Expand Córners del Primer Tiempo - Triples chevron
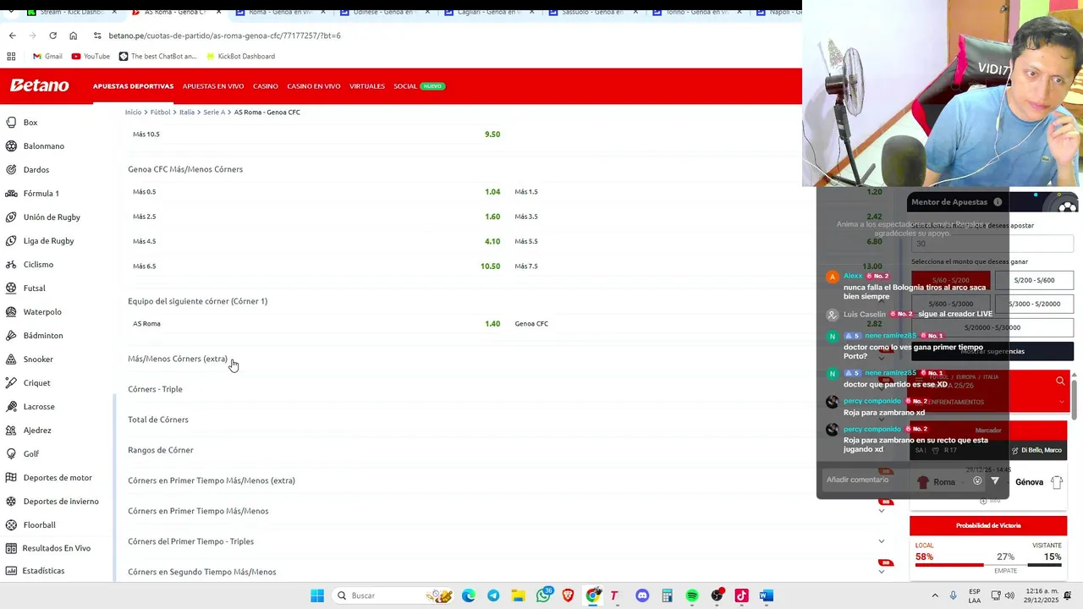This screenshot has width=1083, height=609. point(882,541)
